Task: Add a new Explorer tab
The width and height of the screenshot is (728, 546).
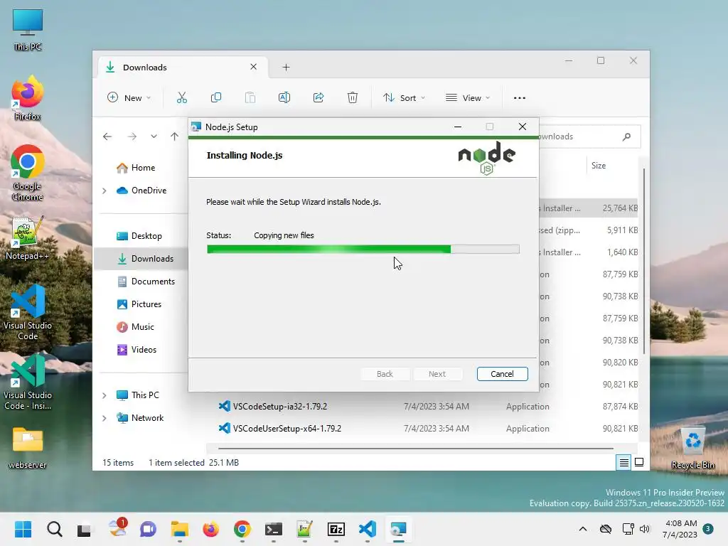Action: tap(286, 68)
